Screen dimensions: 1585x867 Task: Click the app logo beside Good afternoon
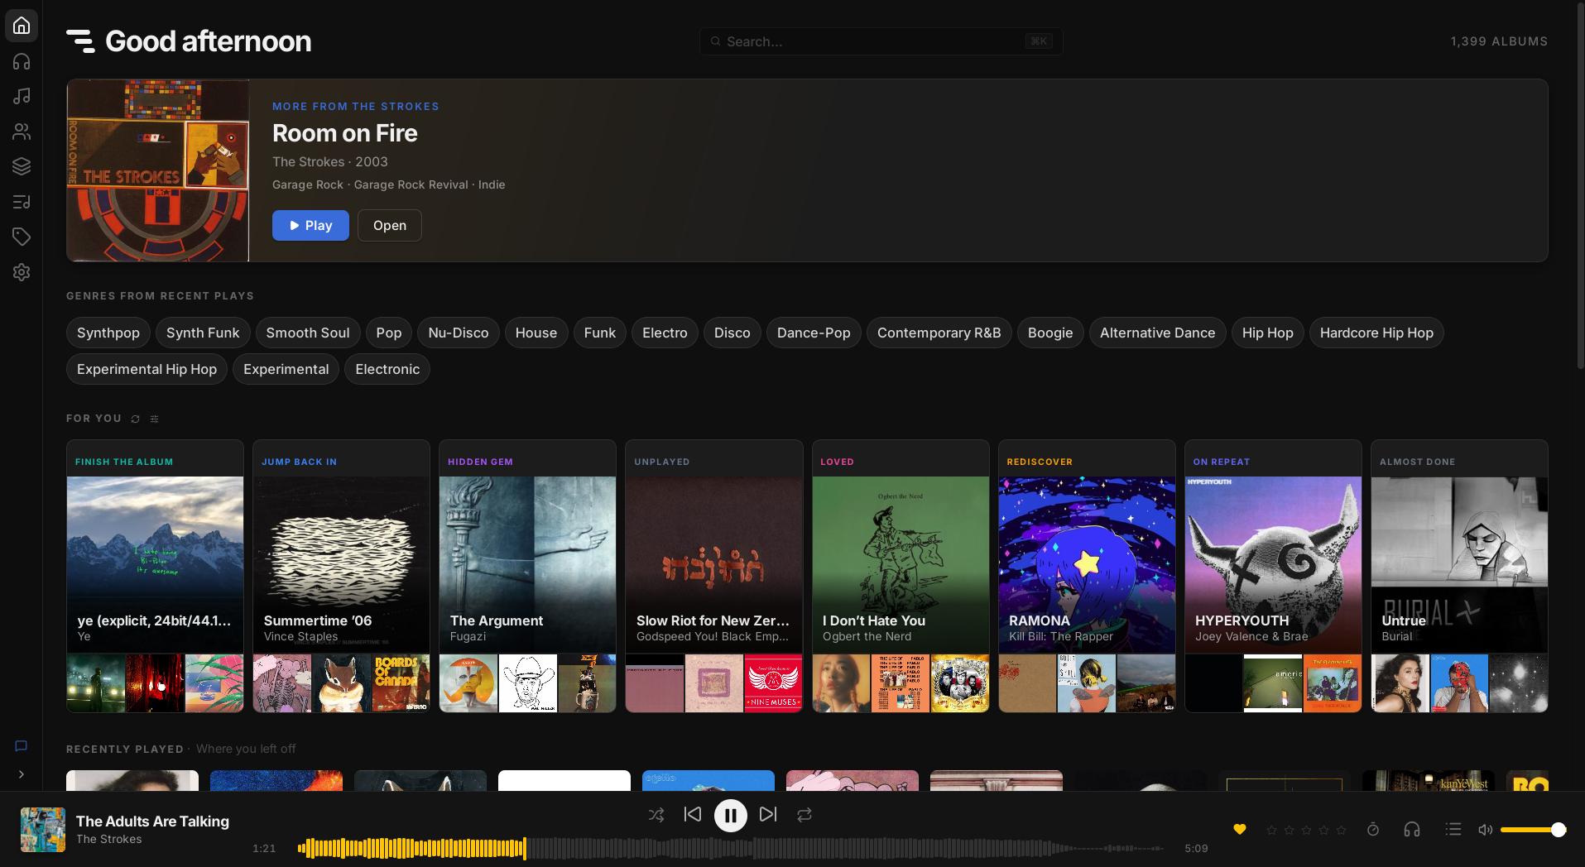(x=80, y=41)
